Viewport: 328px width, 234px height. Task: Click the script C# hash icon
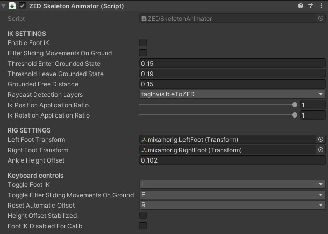(12, 6)
